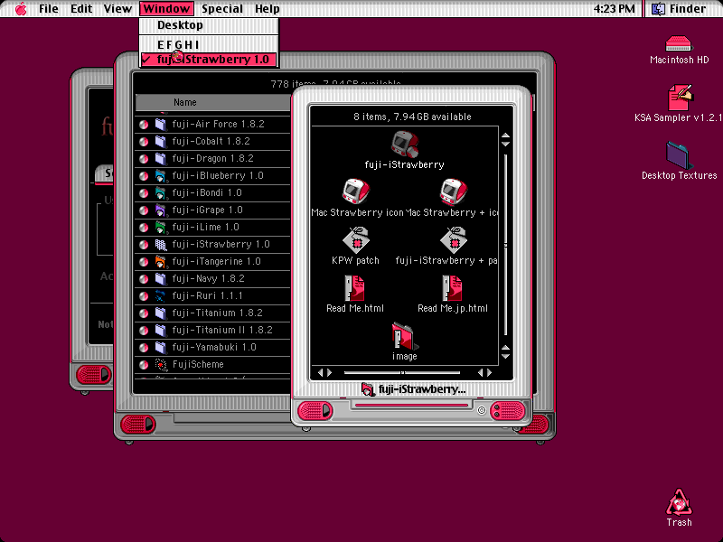This screenshot has width=723, height=542.
Task: Click the fuji-Navy 1.8.2 folder icon in list
Action: coord(161,279)
